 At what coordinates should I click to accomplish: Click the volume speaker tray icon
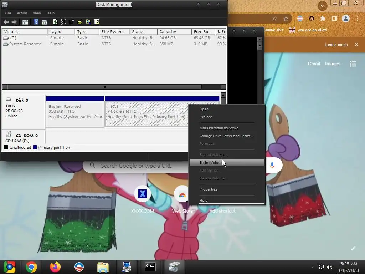pyautogui.click(x=330, y=267)
